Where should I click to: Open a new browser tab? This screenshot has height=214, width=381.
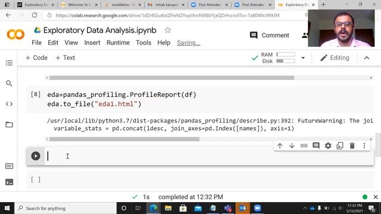(x=323, y=5)
